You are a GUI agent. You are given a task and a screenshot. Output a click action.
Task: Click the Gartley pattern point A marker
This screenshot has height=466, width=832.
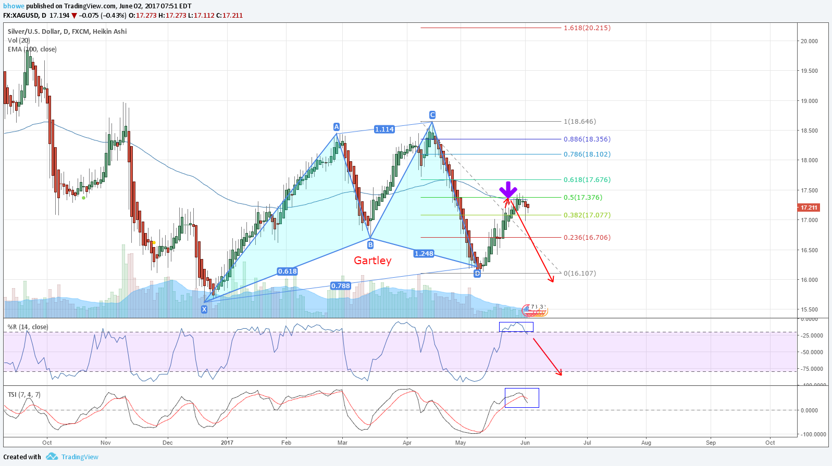(337, 127)
